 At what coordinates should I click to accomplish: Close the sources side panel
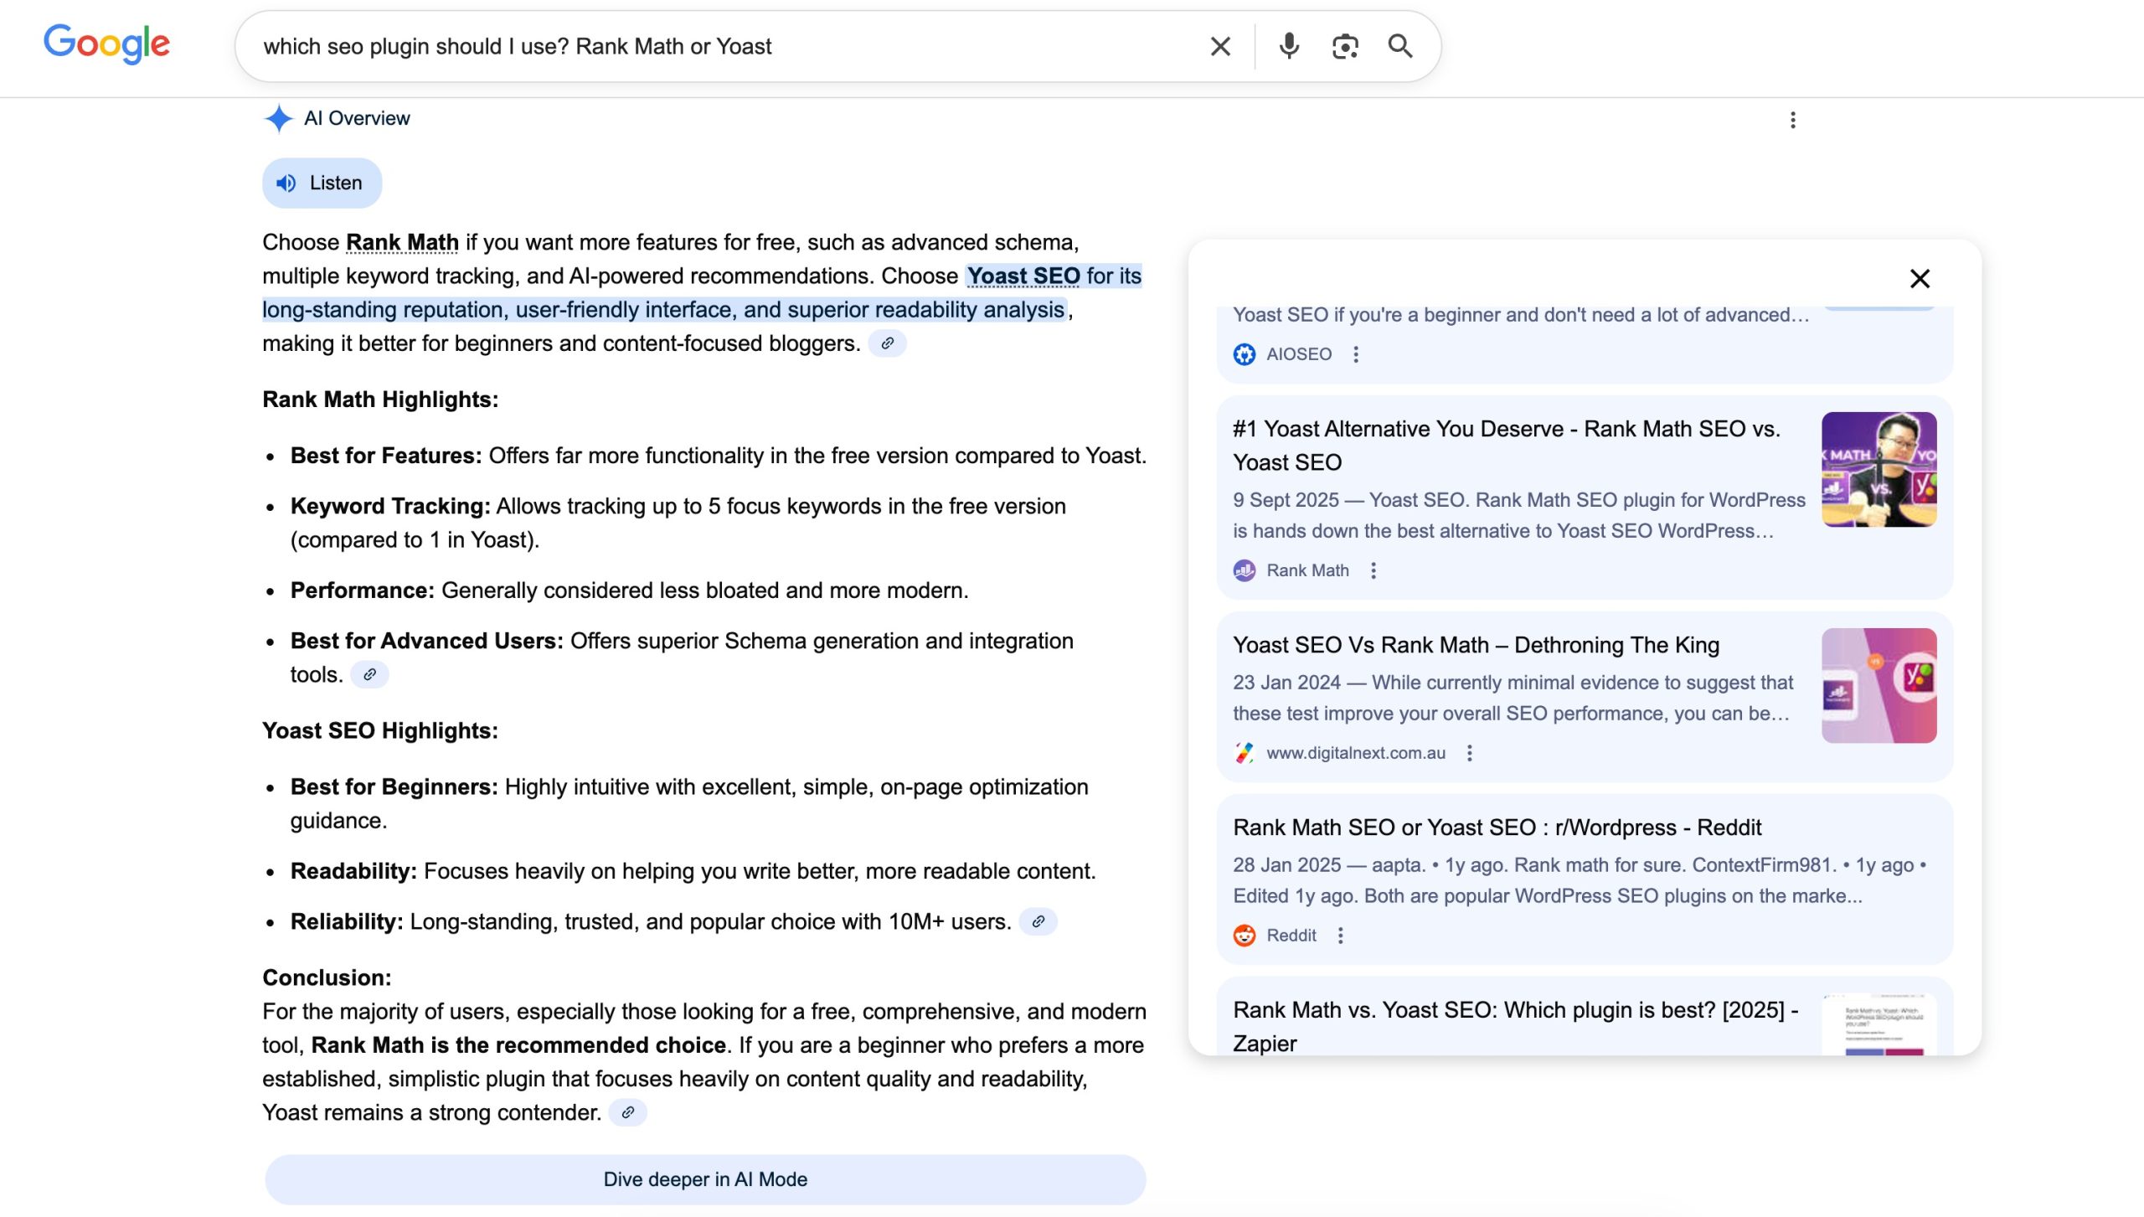(x=1920, y=279)
